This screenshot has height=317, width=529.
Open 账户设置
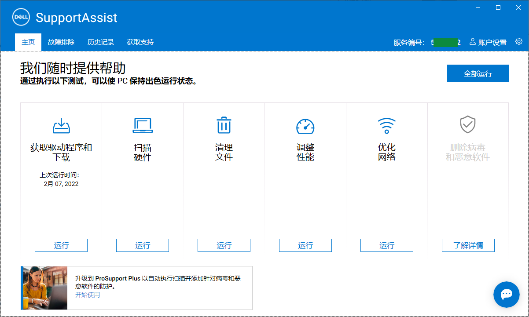click(492, 43)
